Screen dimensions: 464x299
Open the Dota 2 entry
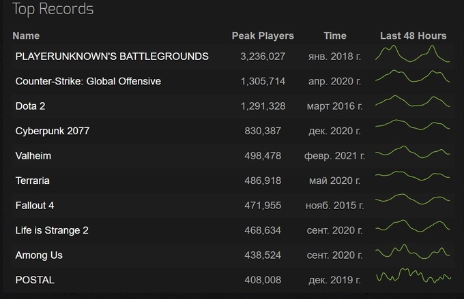[30, 106]
